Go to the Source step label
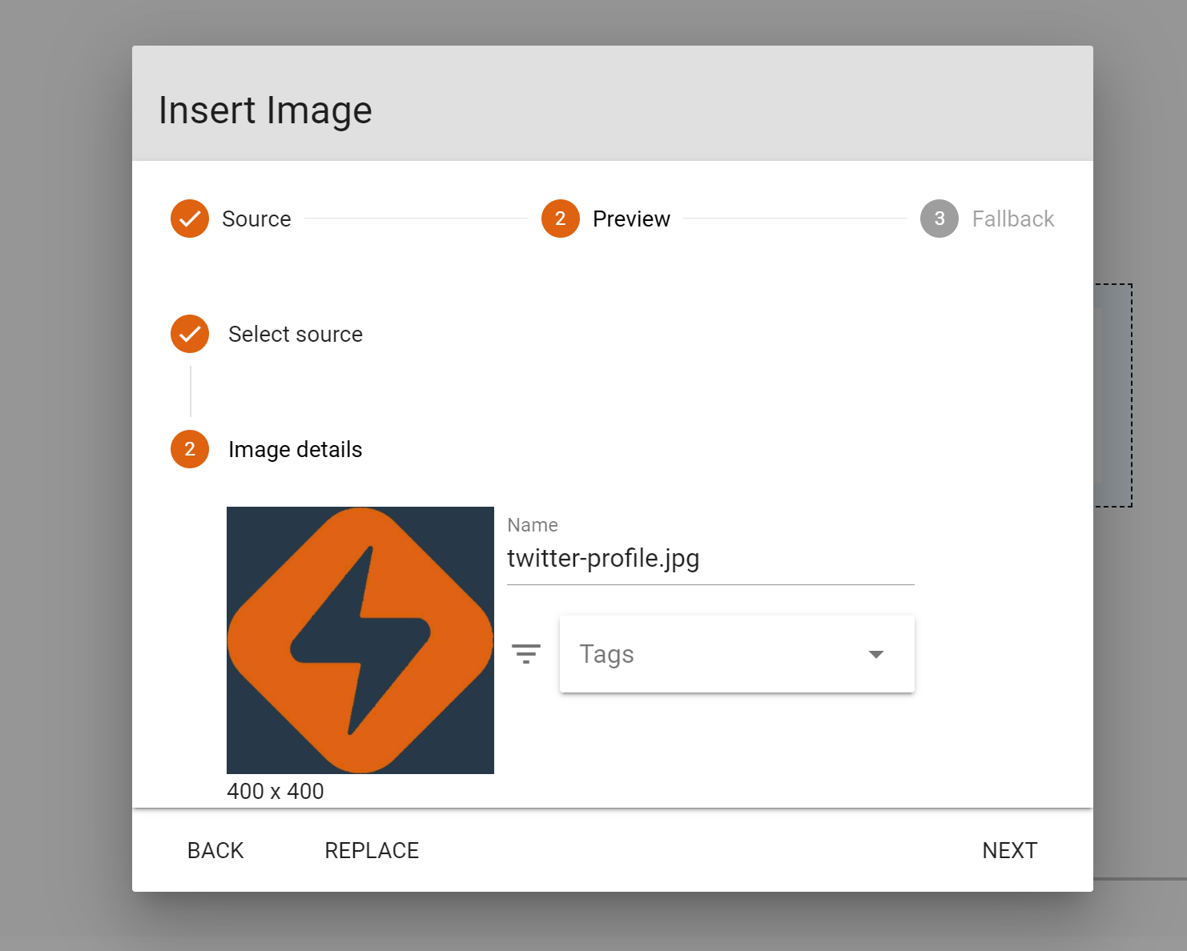Viewport: 1187px width, 951px height. (x=256, y=219)
